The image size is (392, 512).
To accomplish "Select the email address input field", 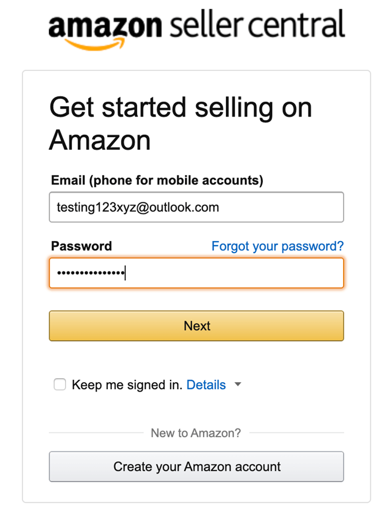I will (196, 207).
